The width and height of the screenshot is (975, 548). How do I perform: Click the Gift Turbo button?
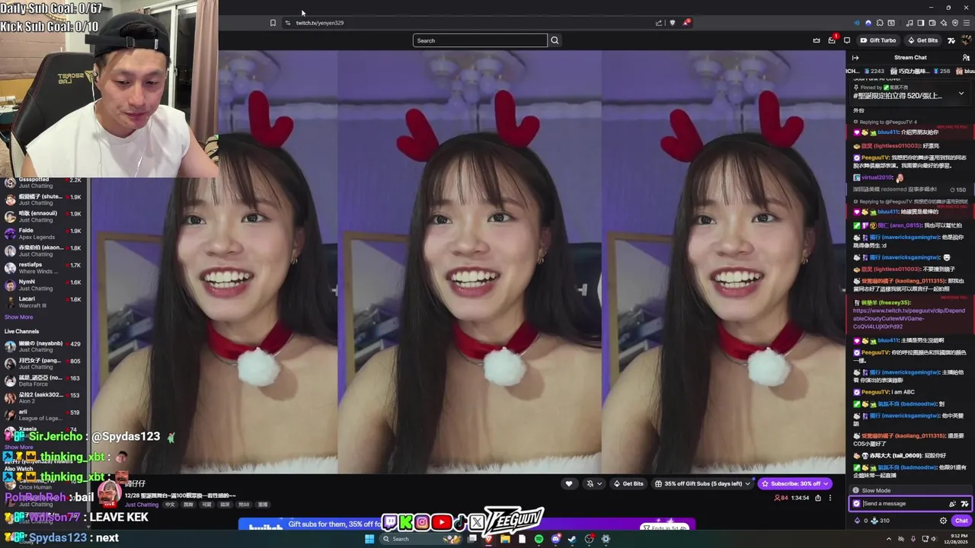point(878,40)
